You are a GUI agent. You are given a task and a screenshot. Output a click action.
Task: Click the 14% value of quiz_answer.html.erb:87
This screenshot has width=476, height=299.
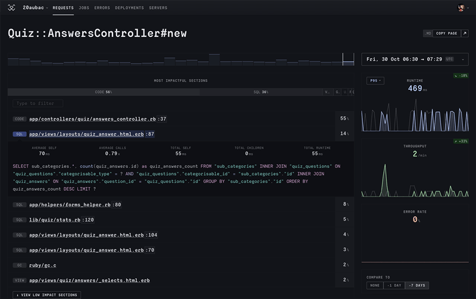point(345,133)
